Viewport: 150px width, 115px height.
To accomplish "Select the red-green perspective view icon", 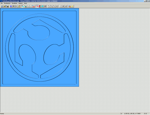I will point(25,6).
